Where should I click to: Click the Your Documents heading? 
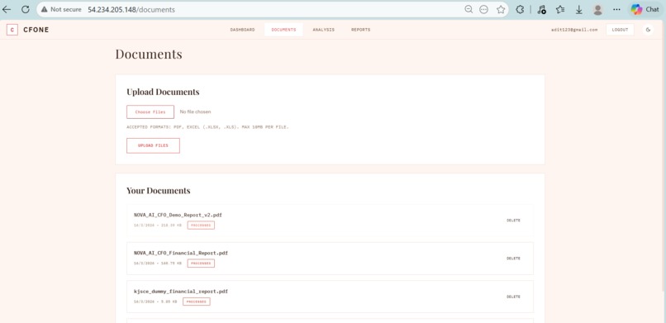159,191
